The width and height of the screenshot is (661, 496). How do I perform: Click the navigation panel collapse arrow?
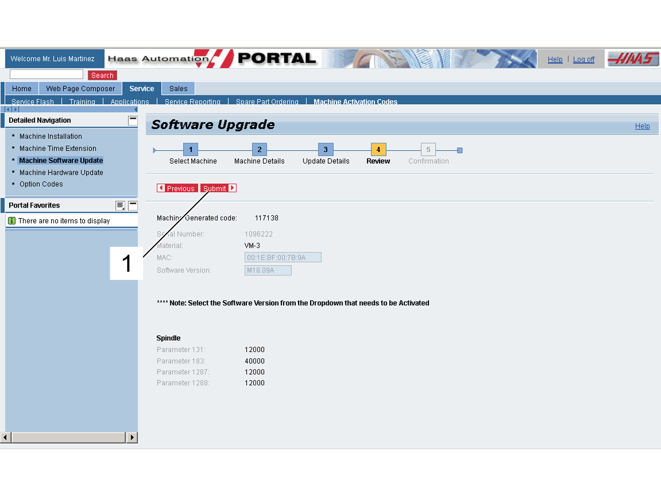(x=136, y=109)
